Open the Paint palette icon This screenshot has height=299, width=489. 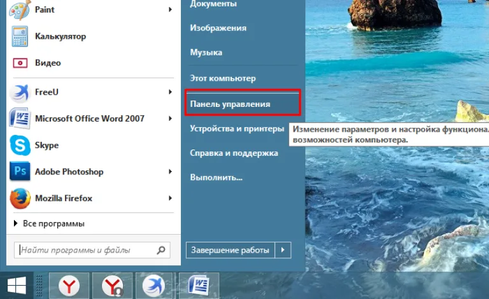(x=20, y=10)
